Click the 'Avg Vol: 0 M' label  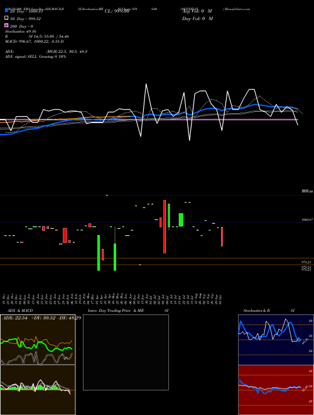click(x=197, y=11)
